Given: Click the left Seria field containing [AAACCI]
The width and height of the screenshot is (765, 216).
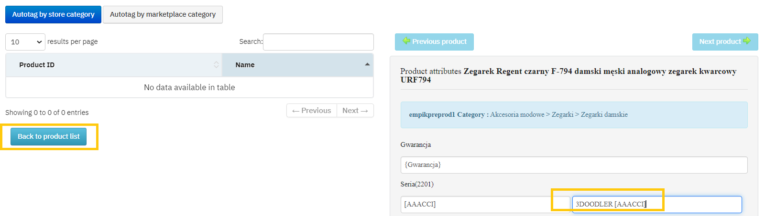Looking at the screenshot, I should tap(484, 205).
